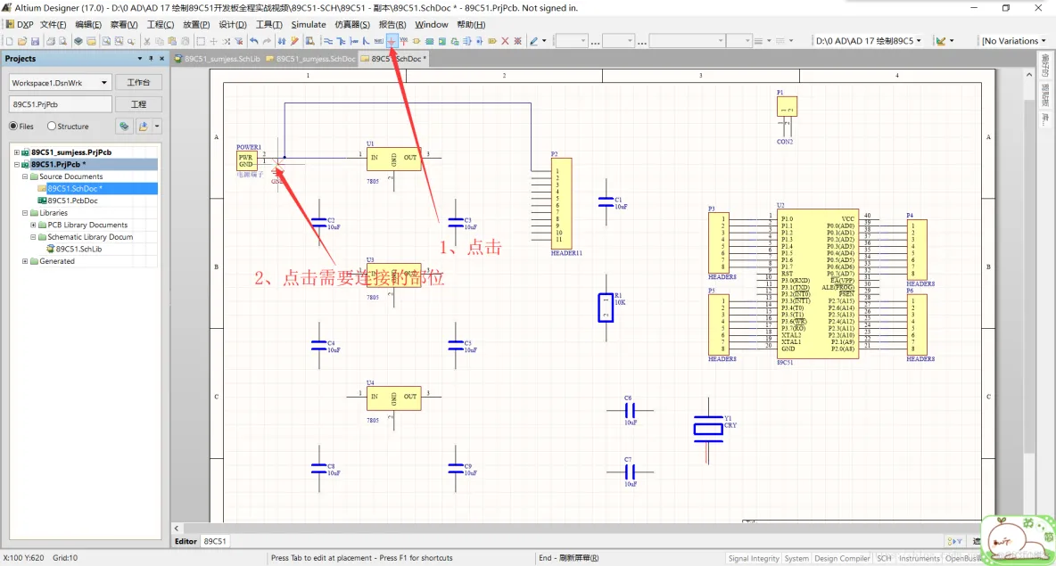Select the red X No ERC tool
This screenshot has width=1056, height=566.
(505, 41)
